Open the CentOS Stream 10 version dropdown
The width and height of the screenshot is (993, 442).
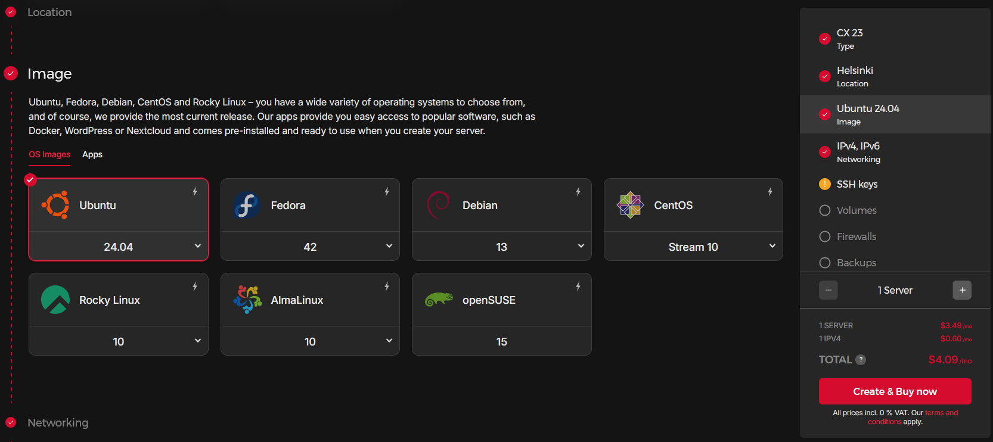tap(693, 247)
